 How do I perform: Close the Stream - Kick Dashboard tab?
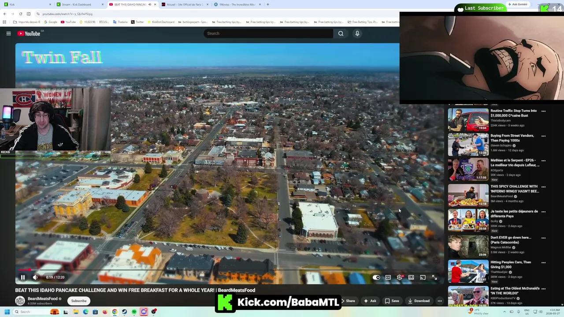click(x=103, y=4)
